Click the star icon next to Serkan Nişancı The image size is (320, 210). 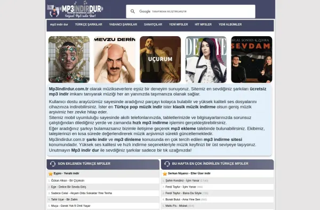tap(165, 174)
